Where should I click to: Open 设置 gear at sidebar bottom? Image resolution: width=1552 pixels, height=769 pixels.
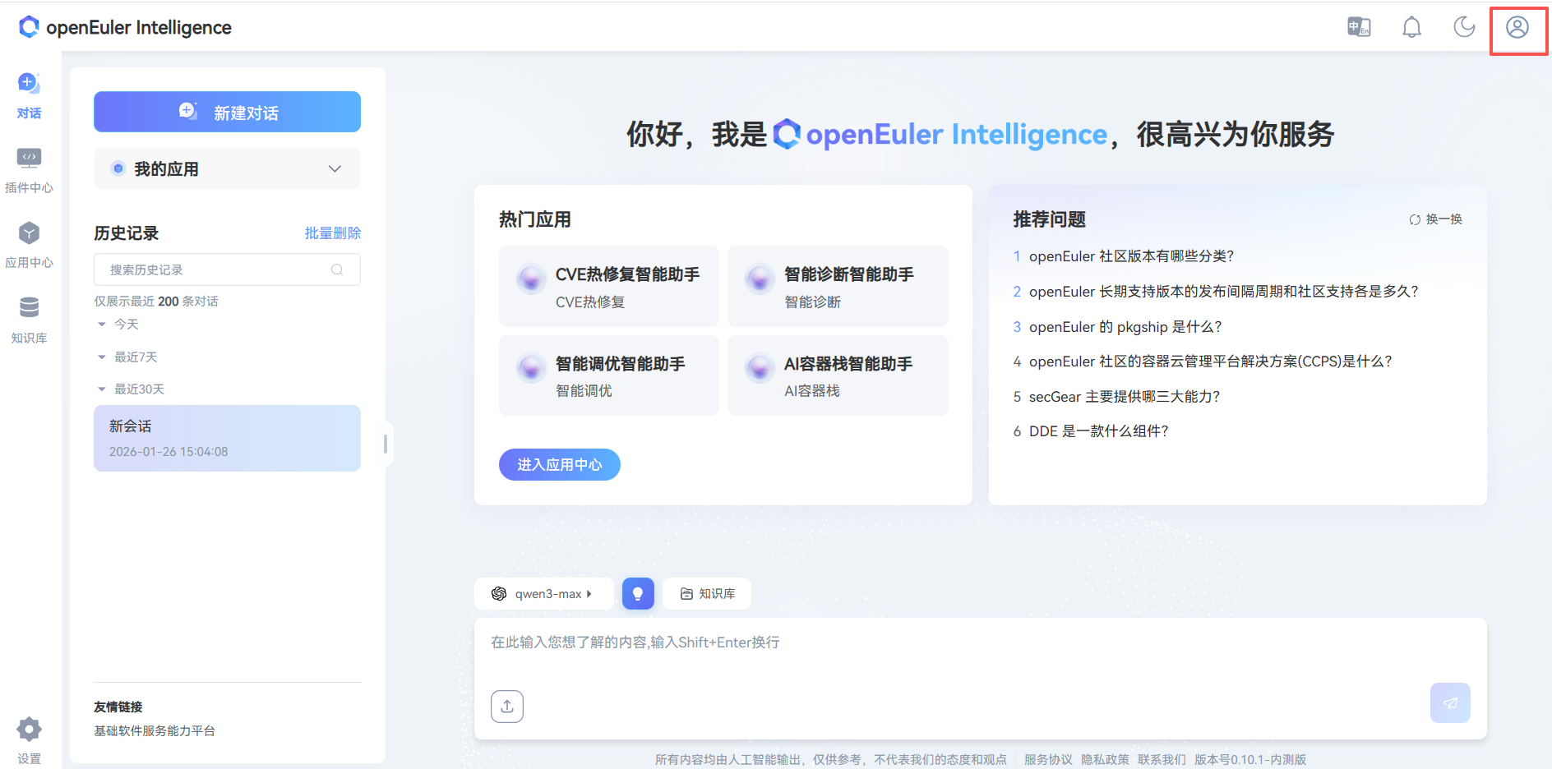[x=29, y=741]
